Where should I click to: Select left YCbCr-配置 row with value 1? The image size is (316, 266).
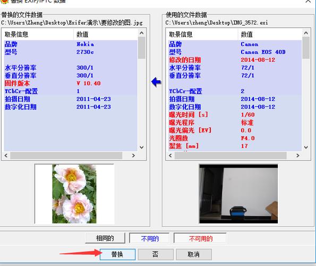tap(71, 91)
